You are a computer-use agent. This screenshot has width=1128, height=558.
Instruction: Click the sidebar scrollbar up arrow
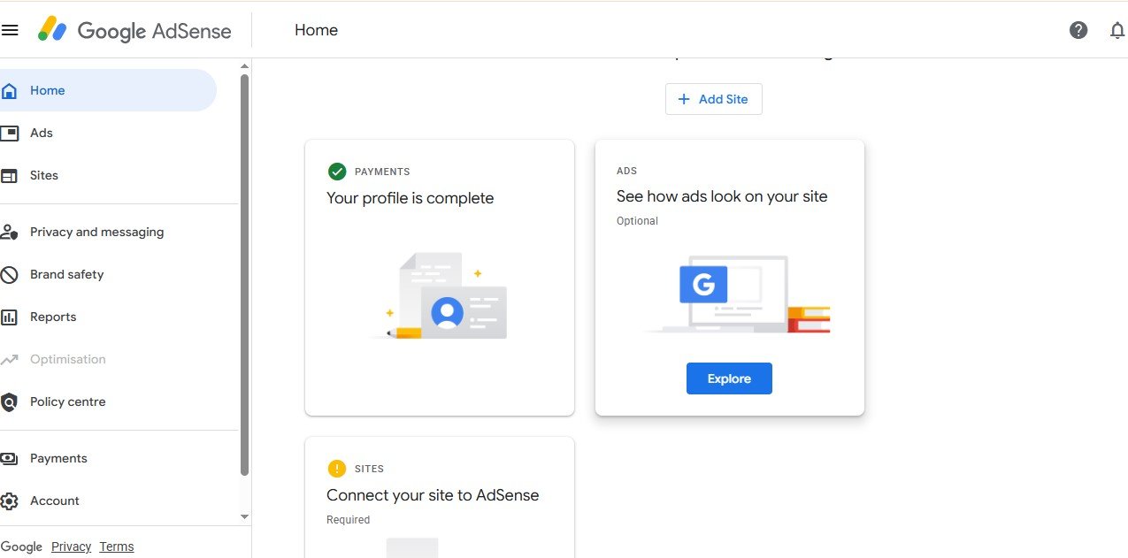(x=245, y=66)
